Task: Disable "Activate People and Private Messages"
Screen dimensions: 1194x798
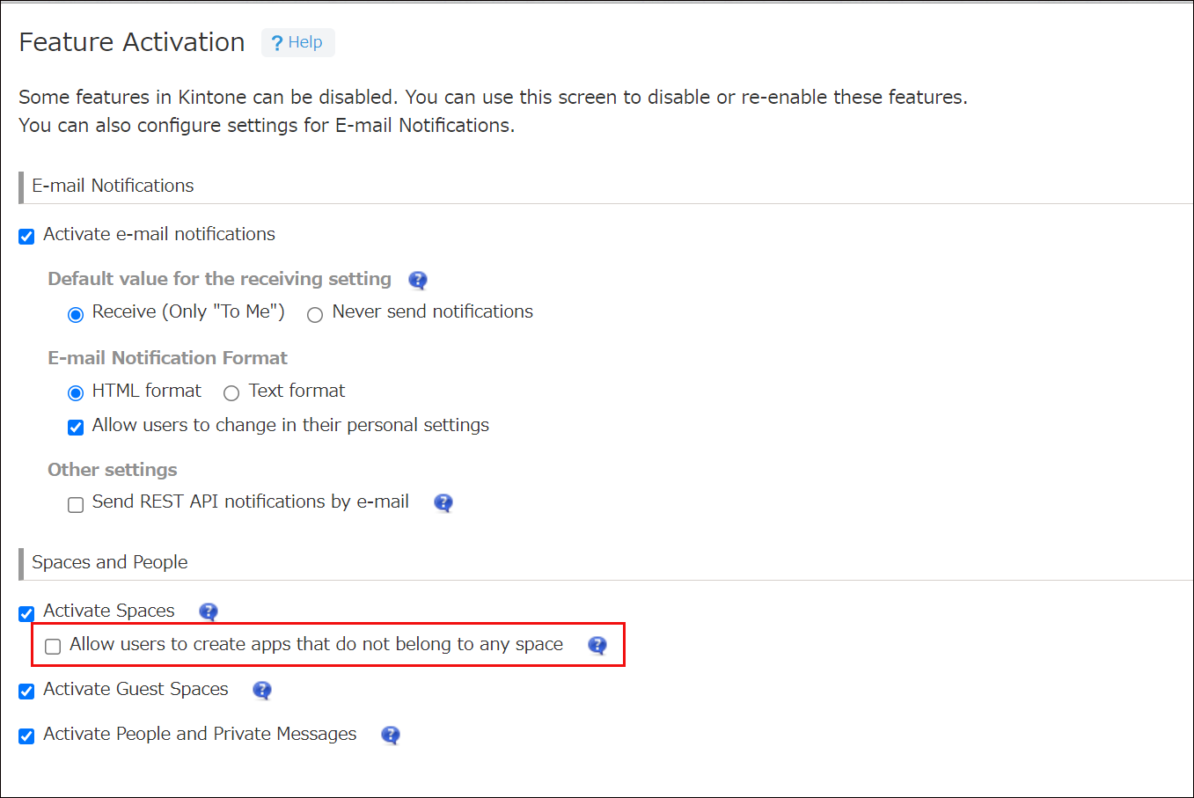Action: click(26, 736)
